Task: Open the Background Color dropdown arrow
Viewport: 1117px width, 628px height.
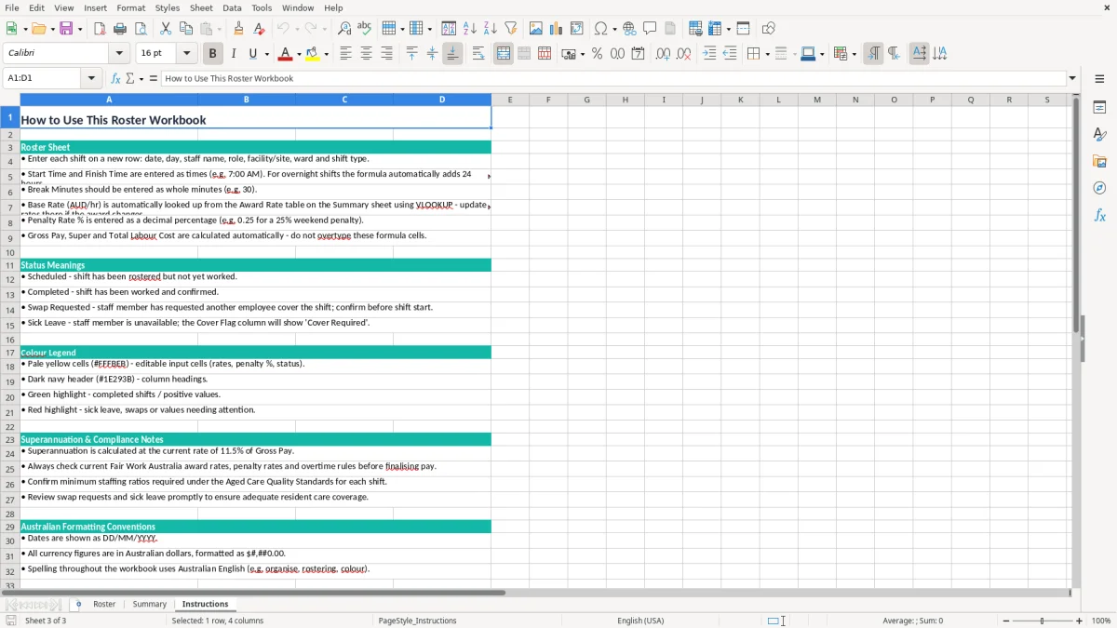Action: coord(326,54)
